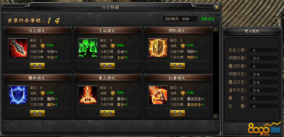Image resolution: width=284 pixels, height=137 pixels.
Task: Select the 魔防强化 blue shield icon
Action: tap(18, 95)
